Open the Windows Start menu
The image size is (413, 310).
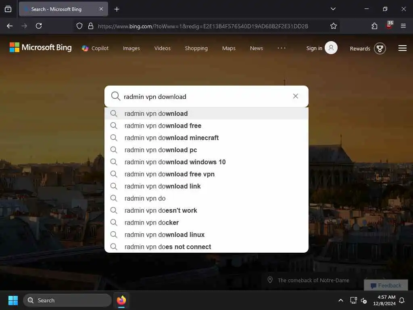[x=13, y=300]
